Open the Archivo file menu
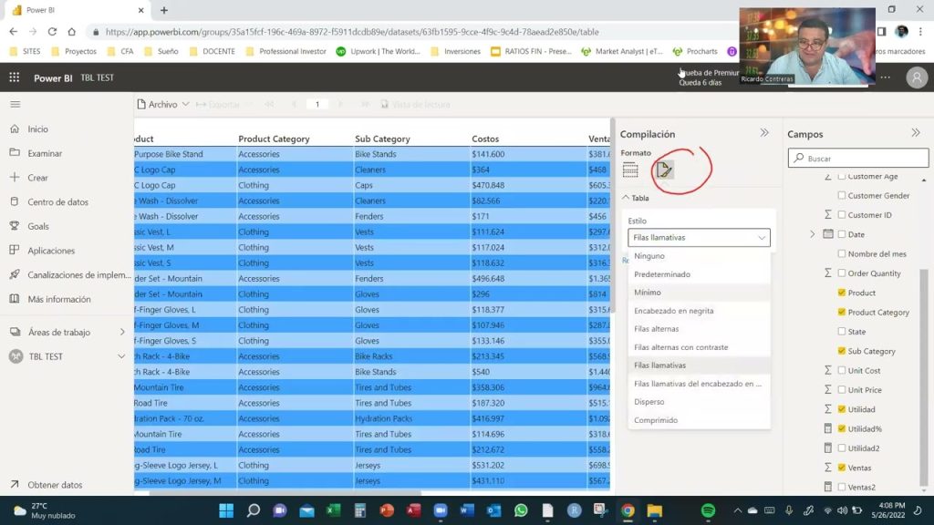This screenshot has width=934, height=525. 162,104
